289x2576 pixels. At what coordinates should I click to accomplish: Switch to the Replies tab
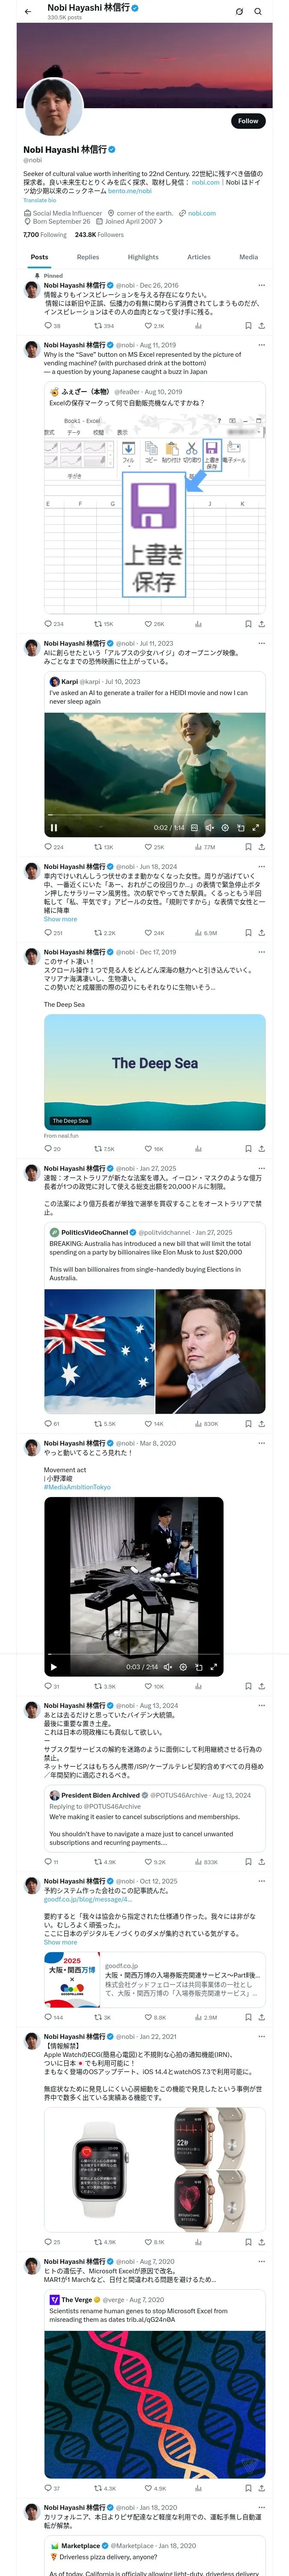tap(88, 257)
